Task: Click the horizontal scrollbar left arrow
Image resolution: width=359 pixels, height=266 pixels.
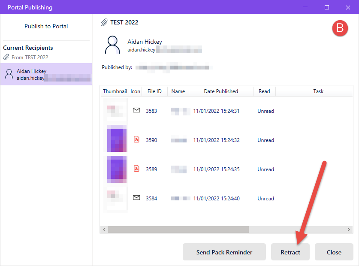Action: click(104, 230)
